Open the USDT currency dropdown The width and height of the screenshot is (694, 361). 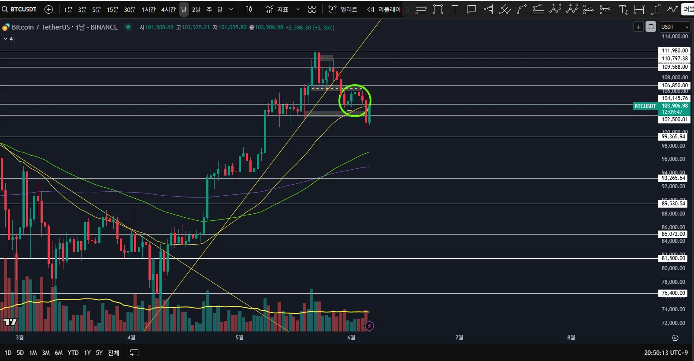tap(675, 27)
